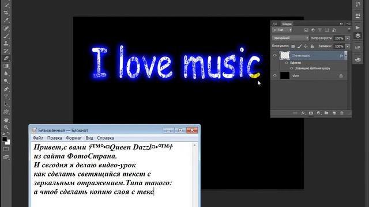Hide the 'I love music' layer
The image size is (369, 207).
click(274, 56)
